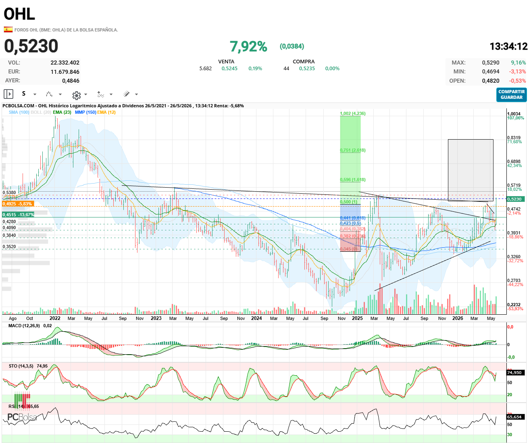
Task: Expand the dropdown arrow beside the chart type icon
Action: click(60, 94)
